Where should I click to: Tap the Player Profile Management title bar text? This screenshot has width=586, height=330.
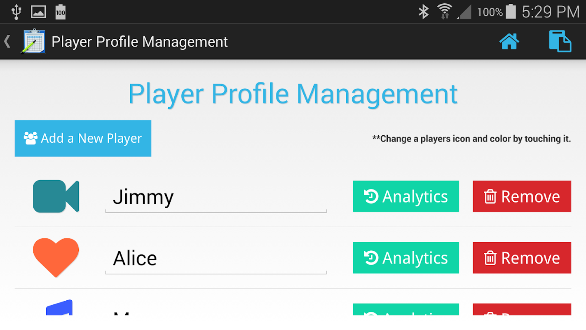coord(140,42)
